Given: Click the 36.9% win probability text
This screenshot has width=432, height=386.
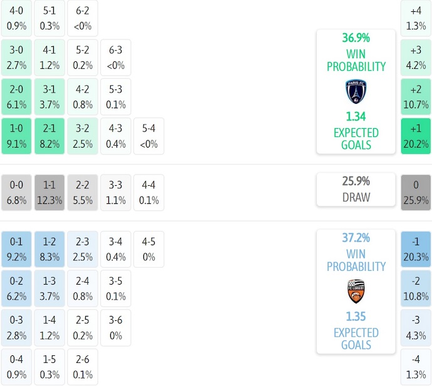Looking at the screenshot, I should (356, 38).
